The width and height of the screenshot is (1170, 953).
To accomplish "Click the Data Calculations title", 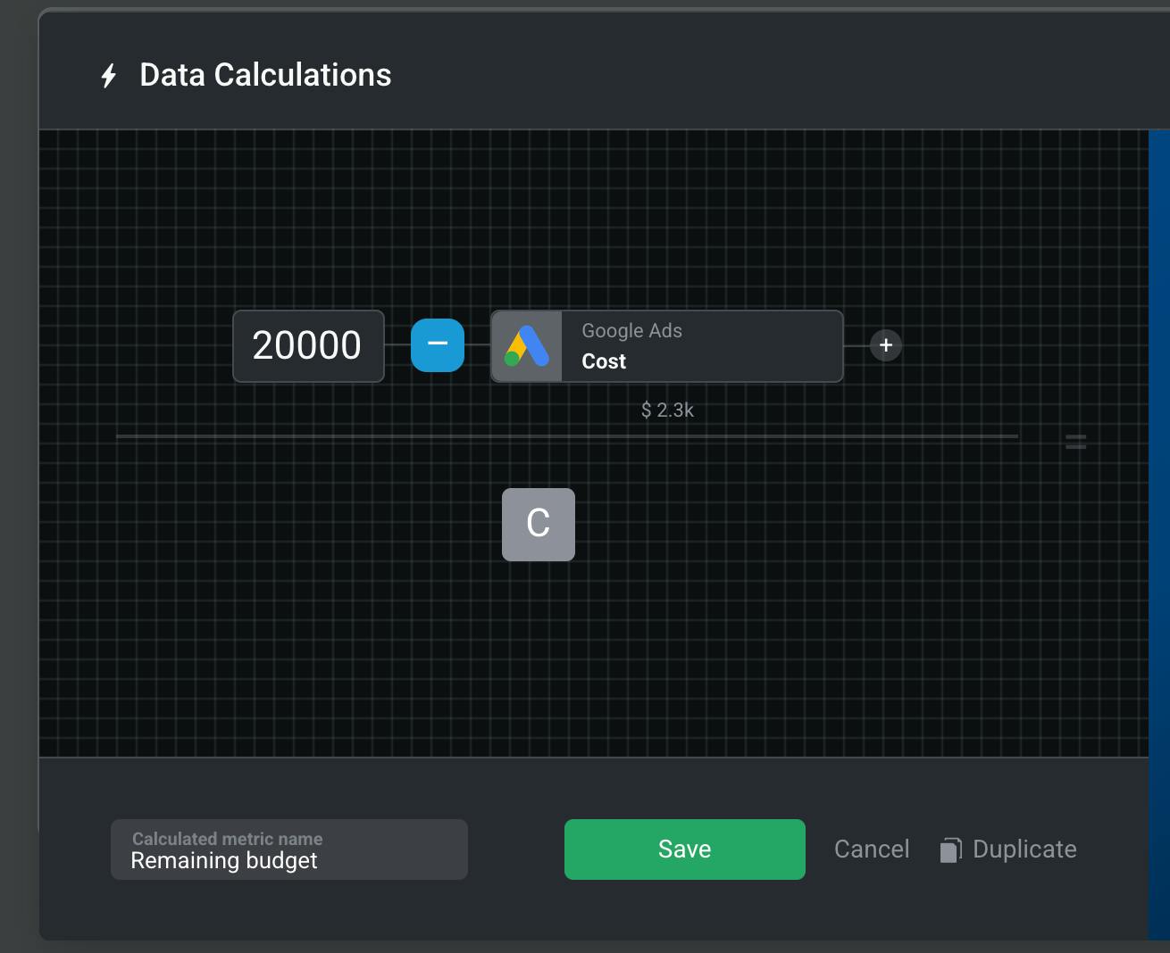I will pyautogui.click(x=265, y=75).
